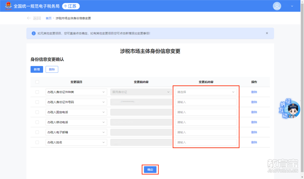Check the 办税人身份证件号码 row checkbox

[37, 102]
